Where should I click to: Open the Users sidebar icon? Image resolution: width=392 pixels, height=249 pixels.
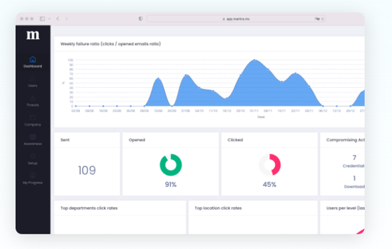[33, 79]
